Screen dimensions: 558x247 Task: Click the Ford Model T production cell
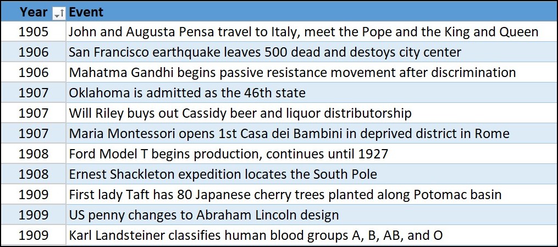(x=228, y=154)
